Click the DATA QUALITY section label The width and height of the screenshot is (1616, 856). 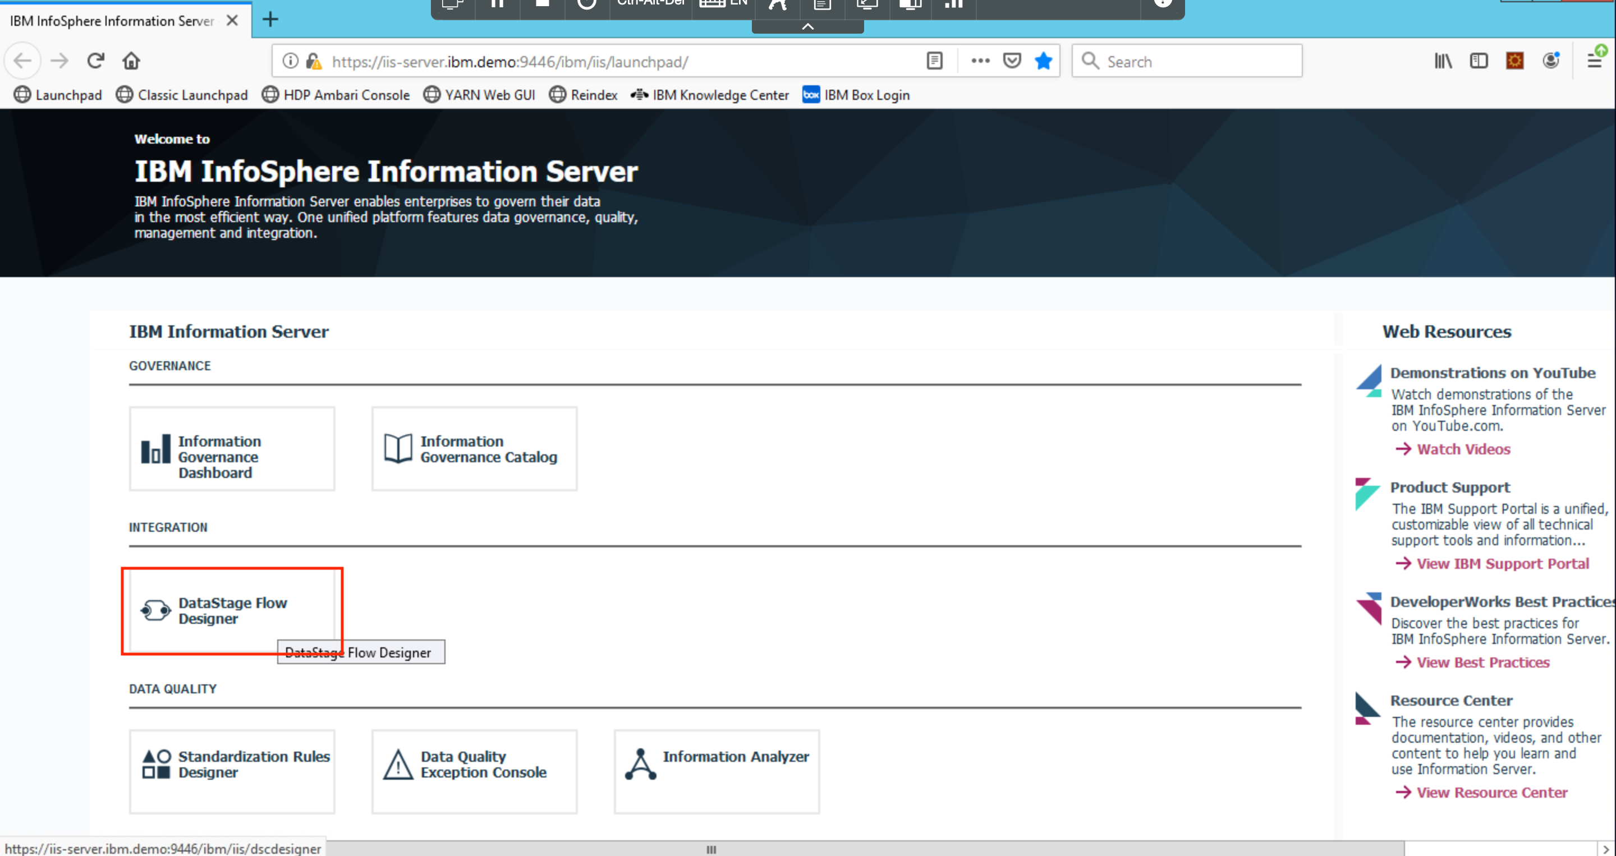pyautogui.click(x=173, y=689)
